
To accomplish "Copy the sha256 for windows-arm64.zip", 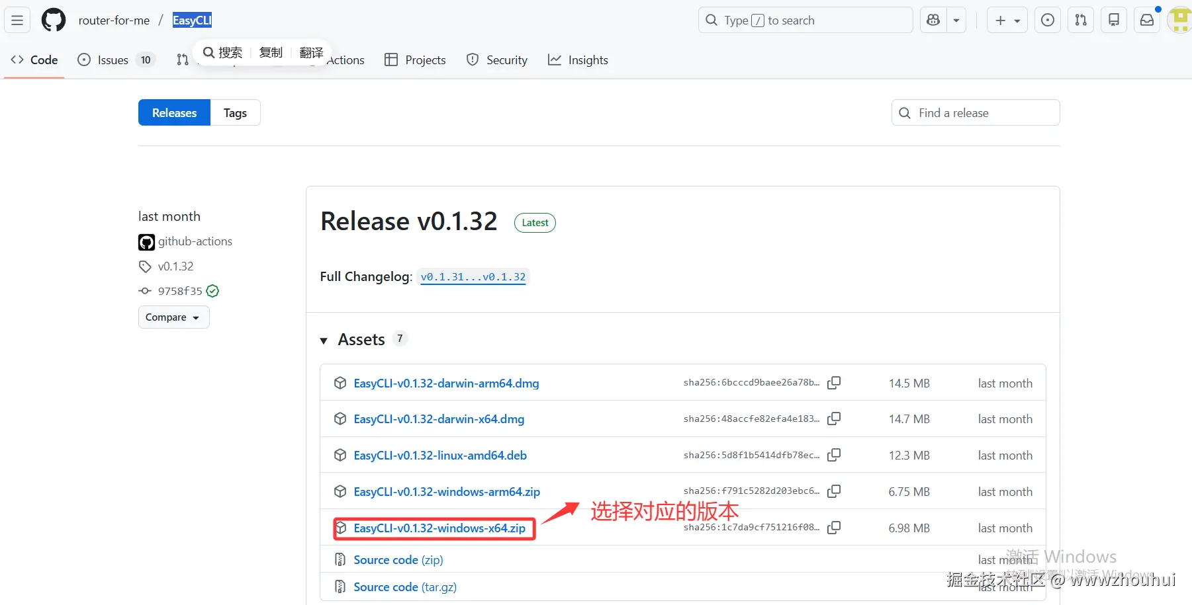I will (834, 491).
